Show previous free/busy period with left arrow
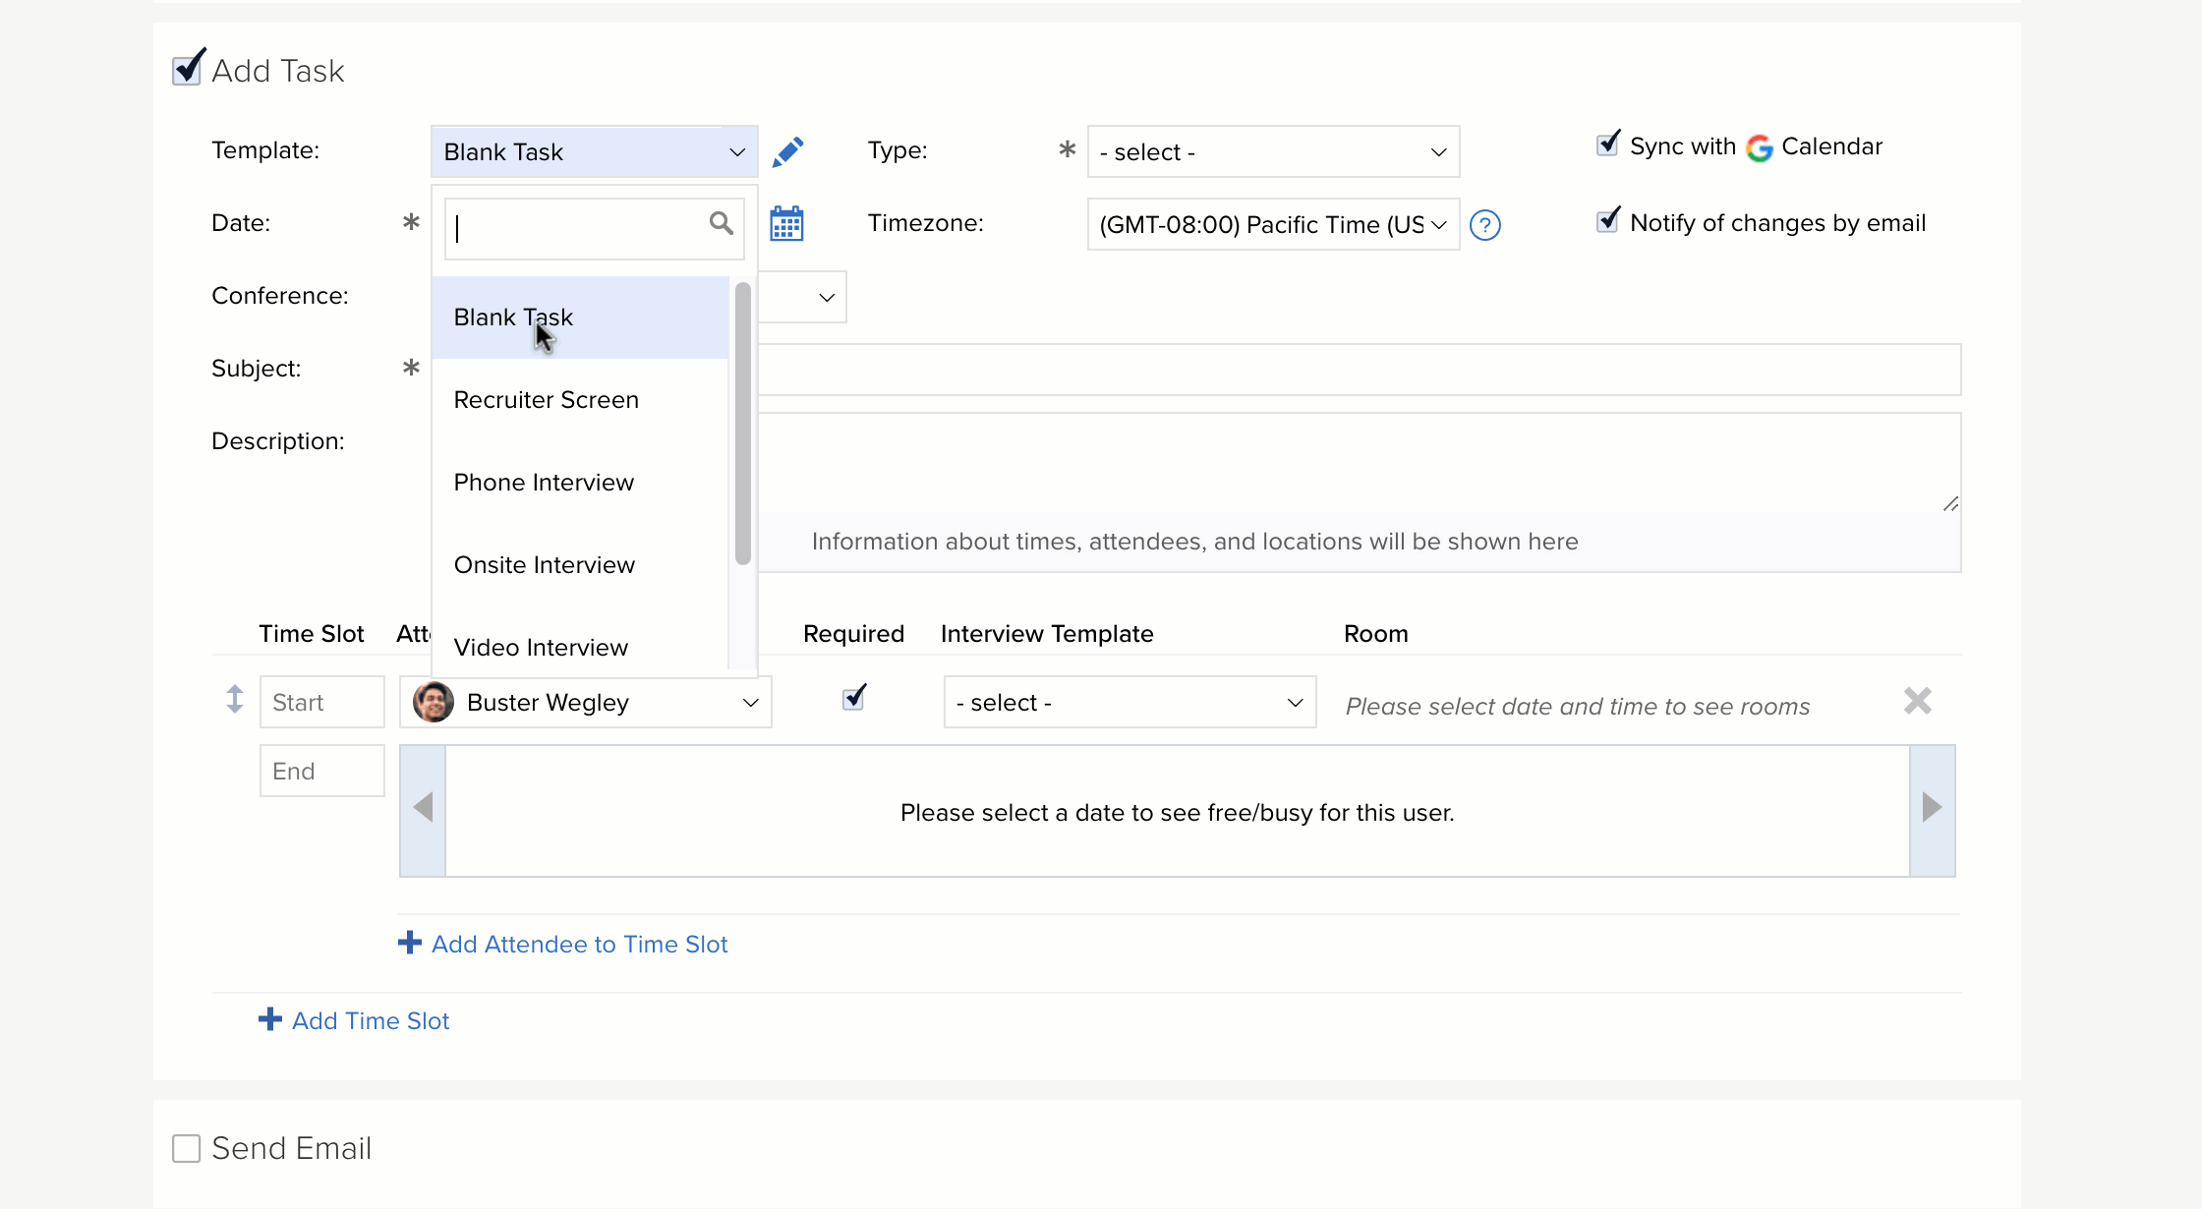 423,809
